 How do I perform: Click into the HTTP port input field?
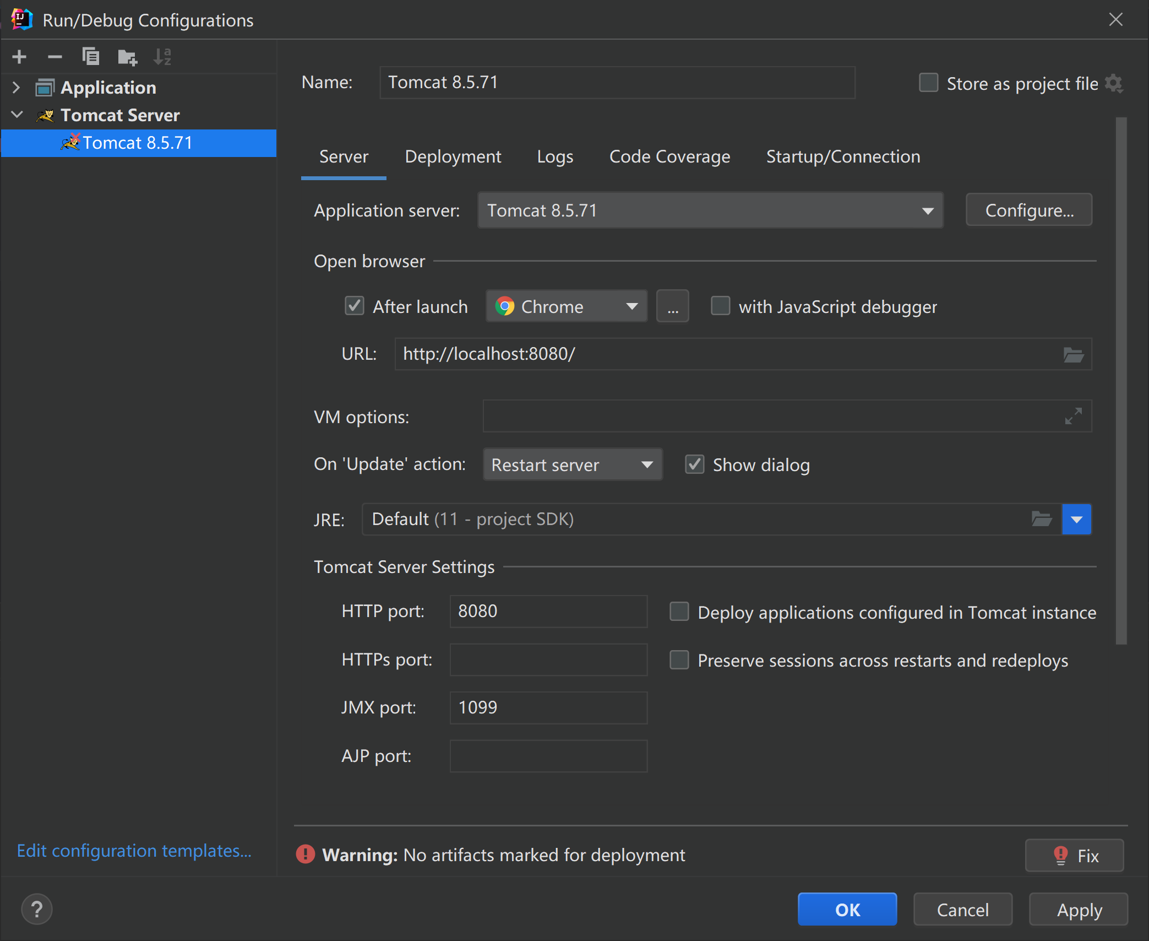pos(548,612)
